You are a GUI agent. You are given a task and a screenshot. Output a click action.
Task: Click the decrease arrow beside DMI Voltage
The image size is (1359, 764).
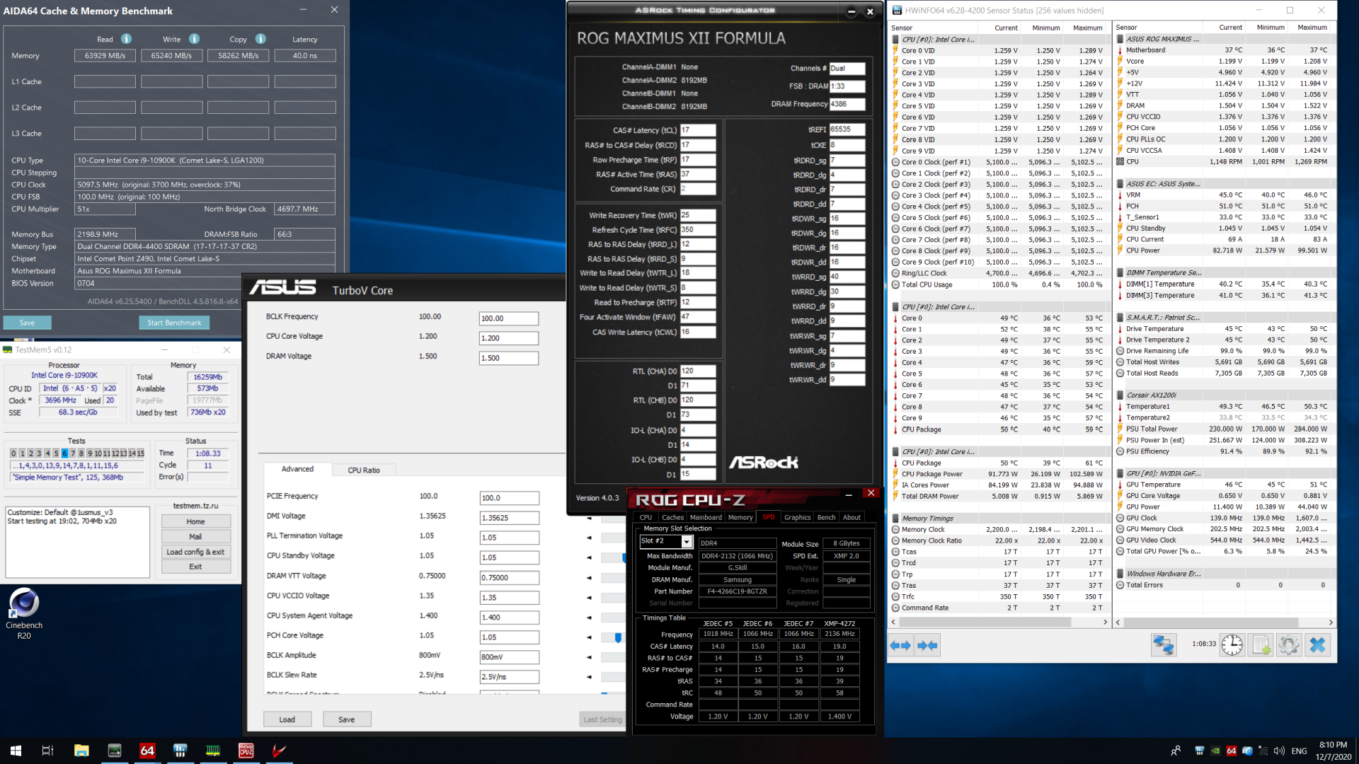point(589,518)
